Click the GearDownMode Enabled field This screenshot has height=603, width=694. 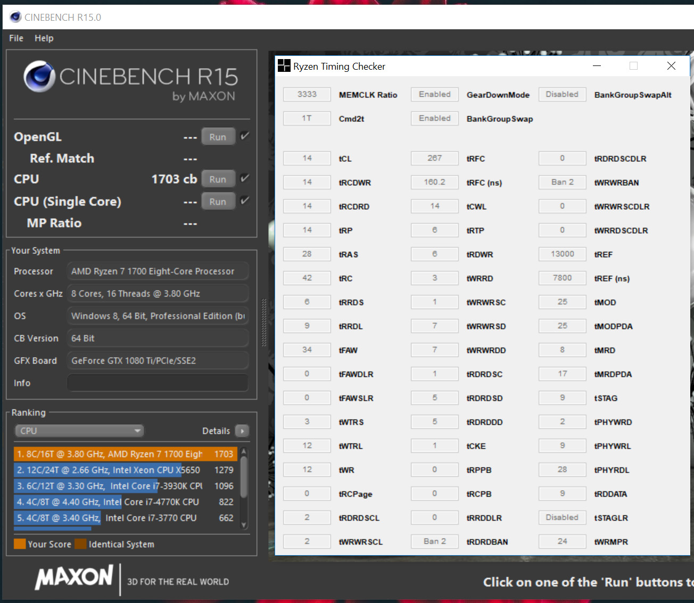[435, 94]
